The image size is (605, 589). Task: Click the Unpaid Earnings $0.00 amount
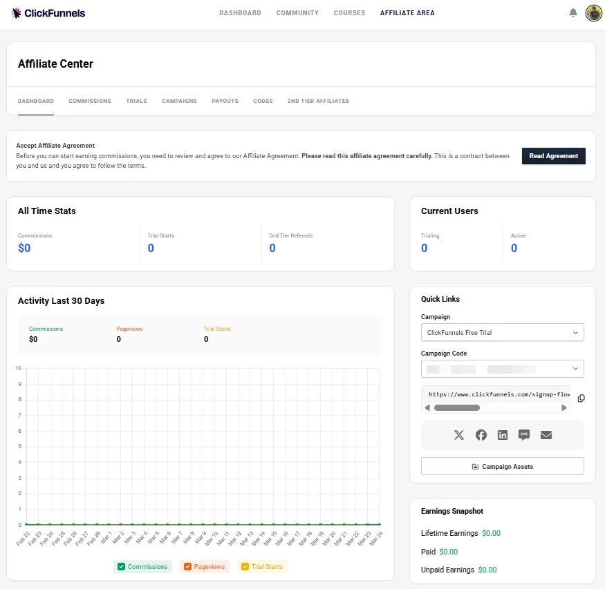click(x=487, y=570)
